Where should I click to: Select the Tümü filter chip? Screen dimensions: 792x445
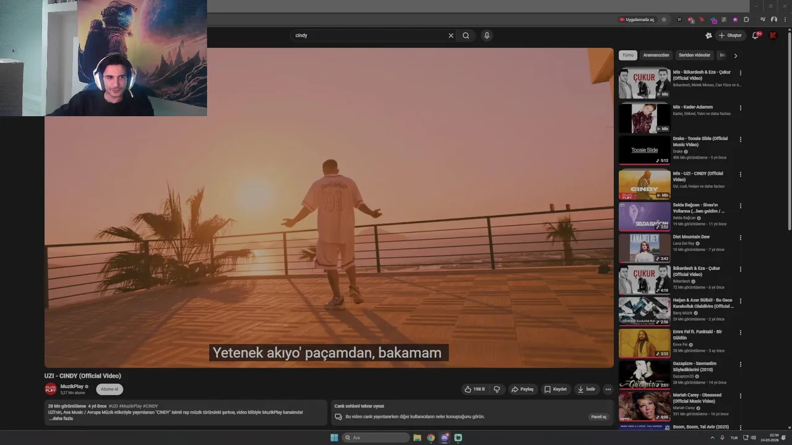628,55
